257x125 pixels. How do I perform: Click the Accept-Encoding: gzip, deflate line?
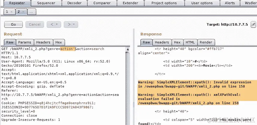pyautogui.click(x=33, y=86)
